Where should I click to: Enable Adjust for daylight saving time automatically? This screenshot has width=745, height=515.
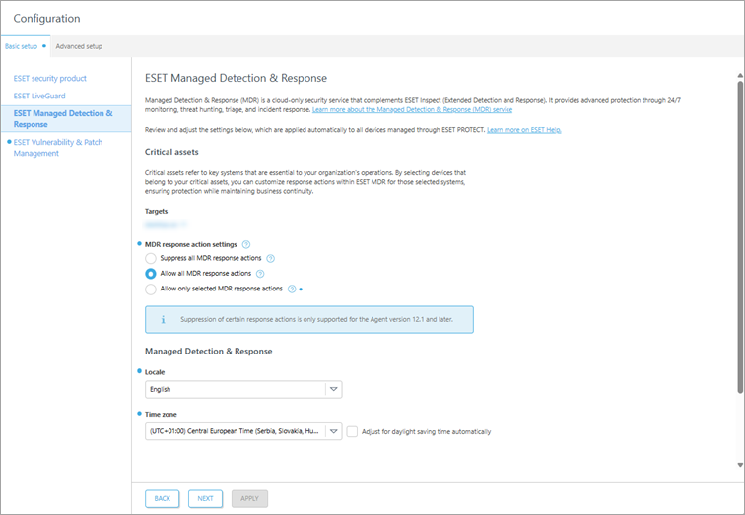(x=352, y=432)
